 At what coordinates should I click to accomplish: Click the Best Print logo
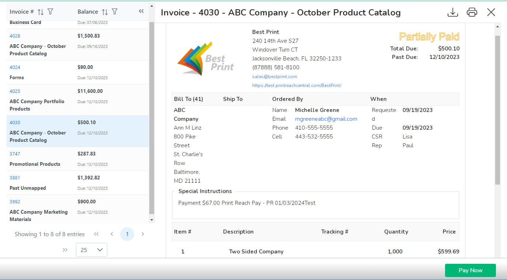tap(205, 58)
